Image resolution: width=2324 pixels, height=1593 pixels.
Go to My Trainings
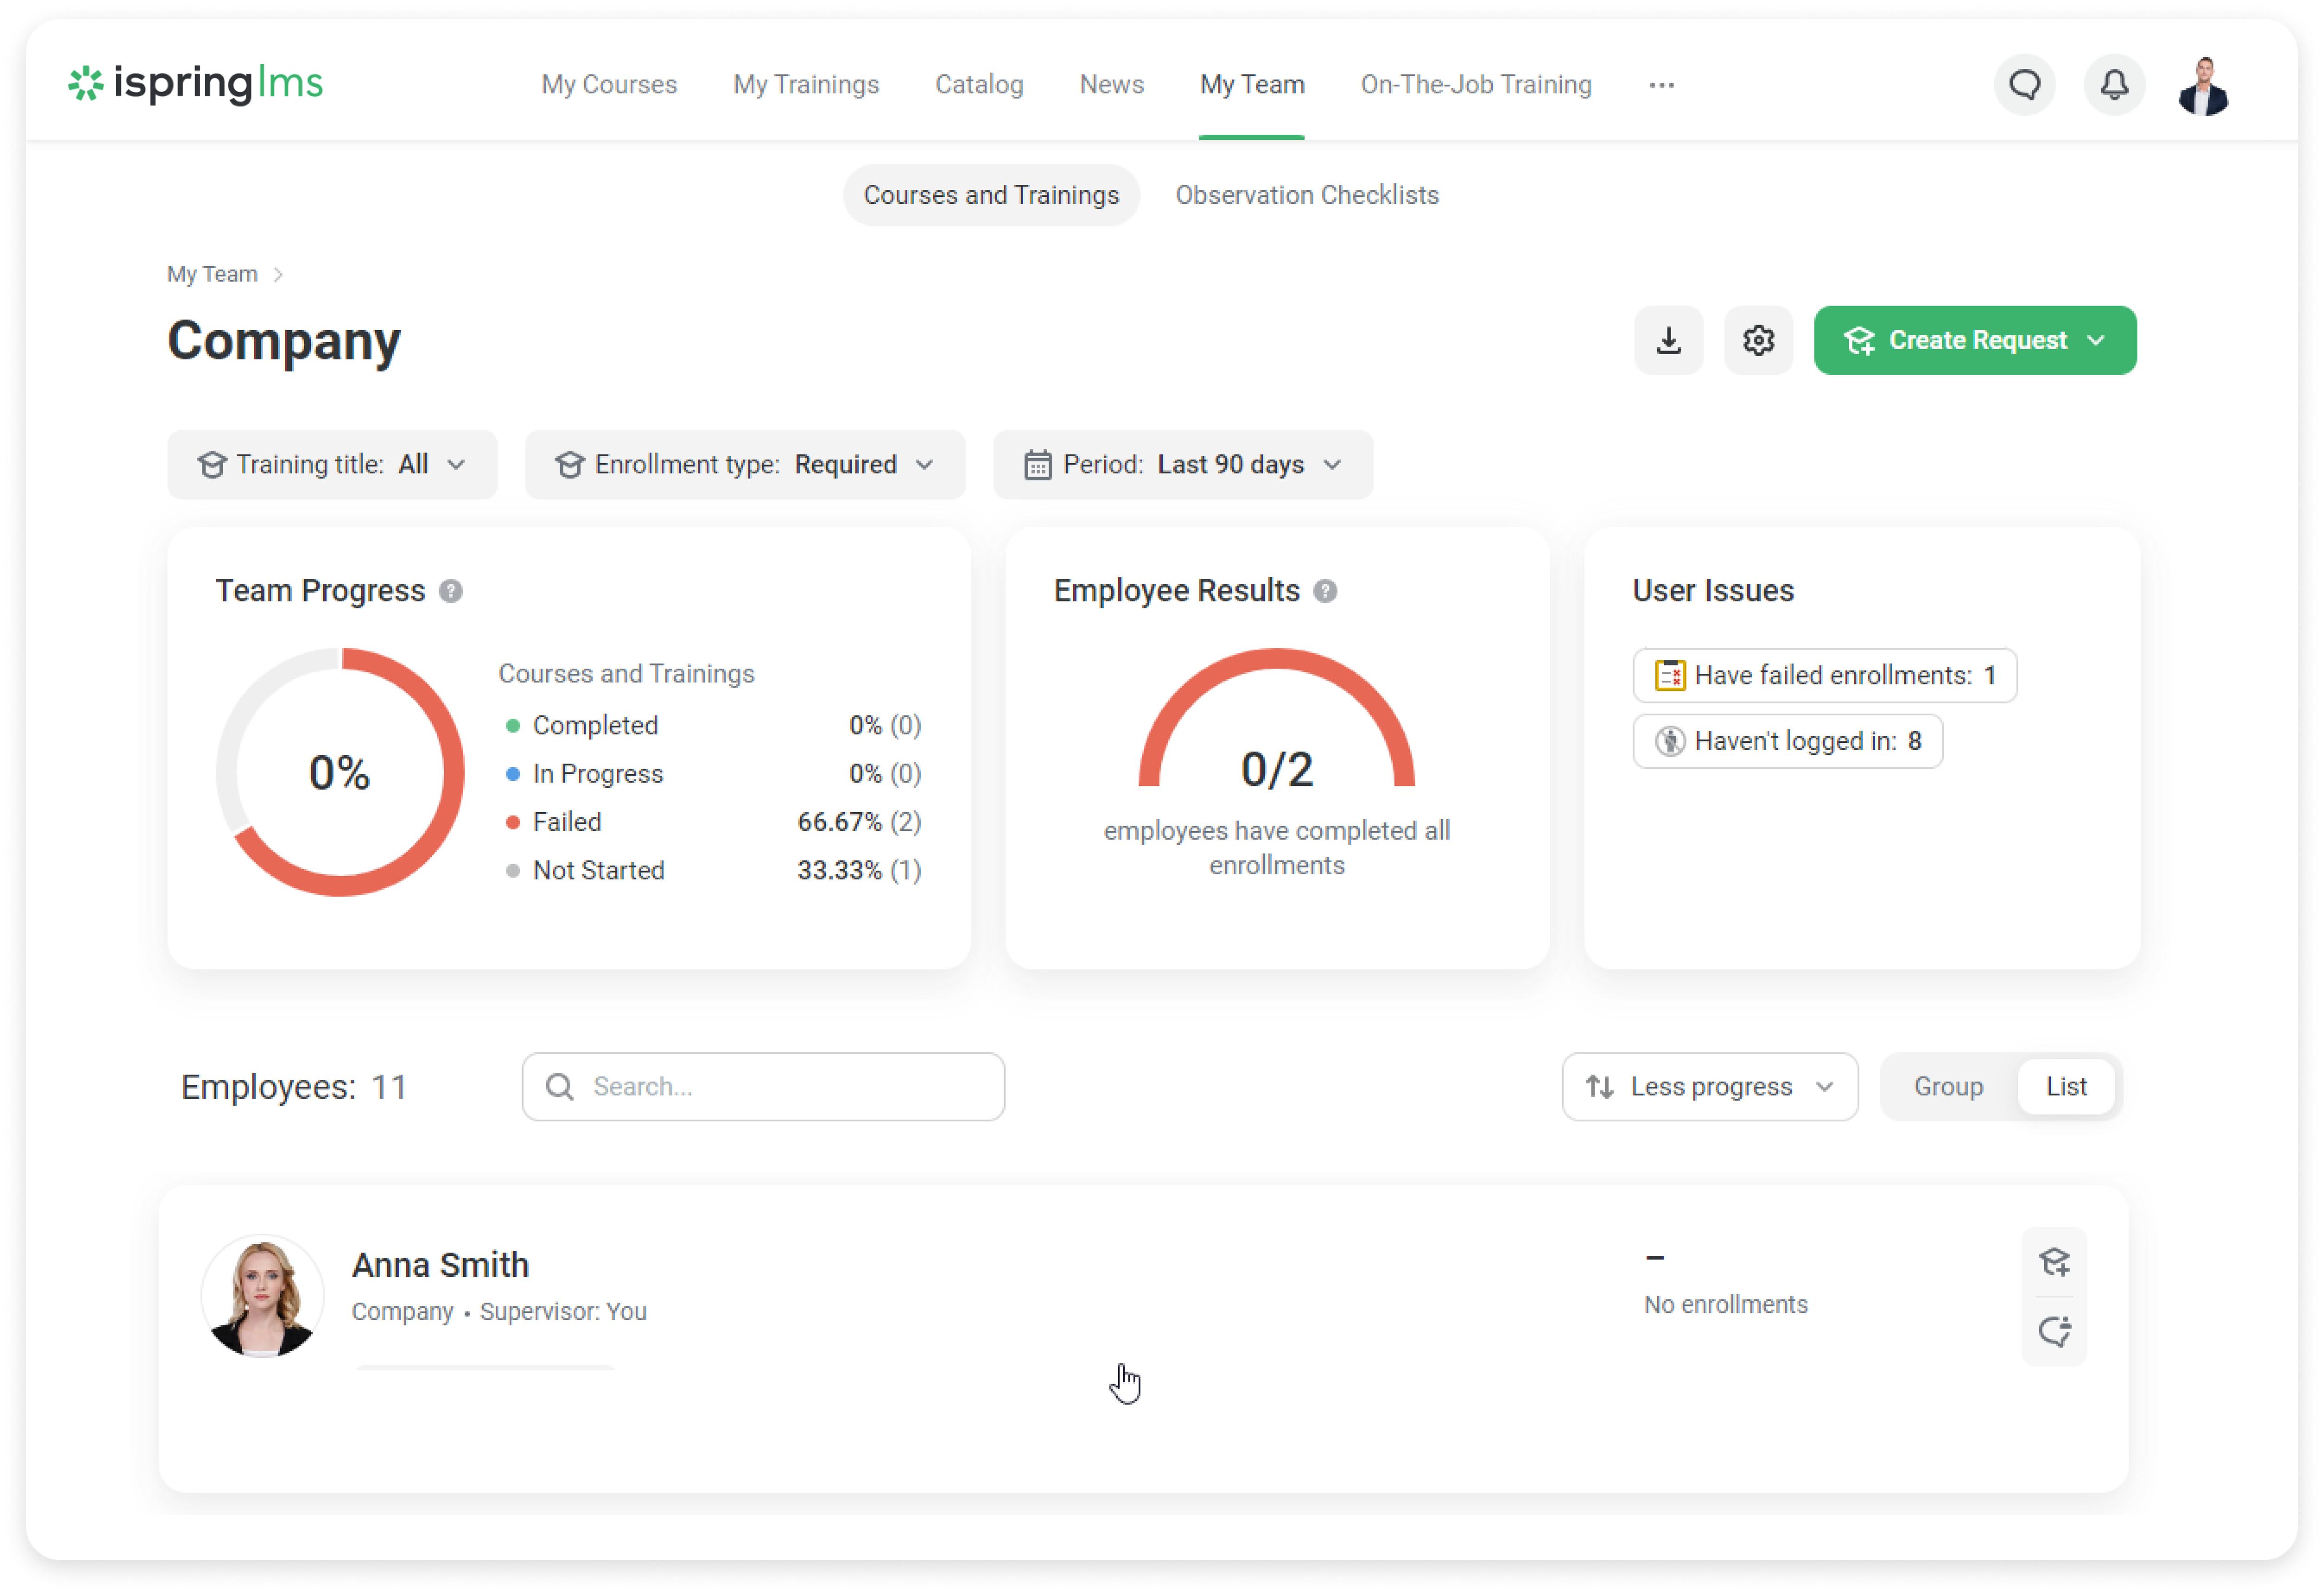806,85
